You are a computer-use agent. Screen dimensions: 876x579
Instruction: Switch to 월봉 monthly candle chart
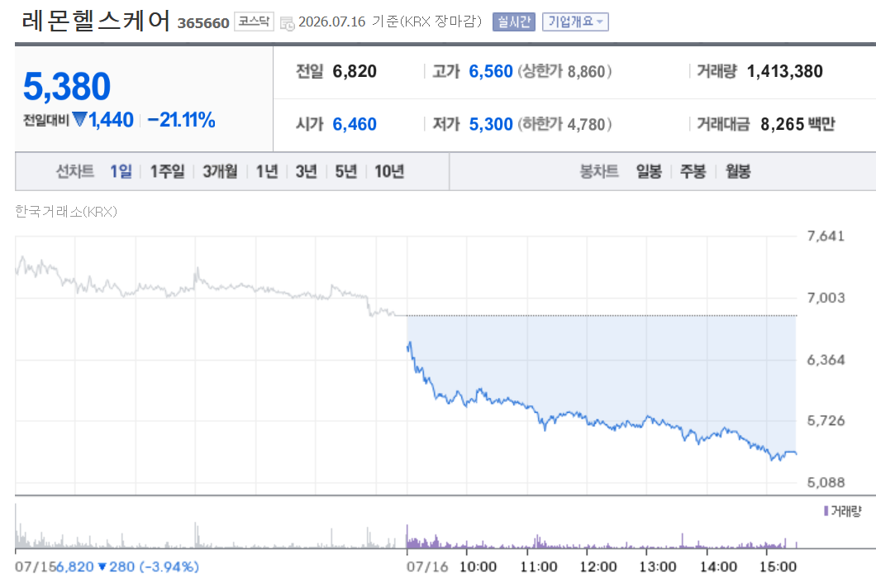pos(737,171)
